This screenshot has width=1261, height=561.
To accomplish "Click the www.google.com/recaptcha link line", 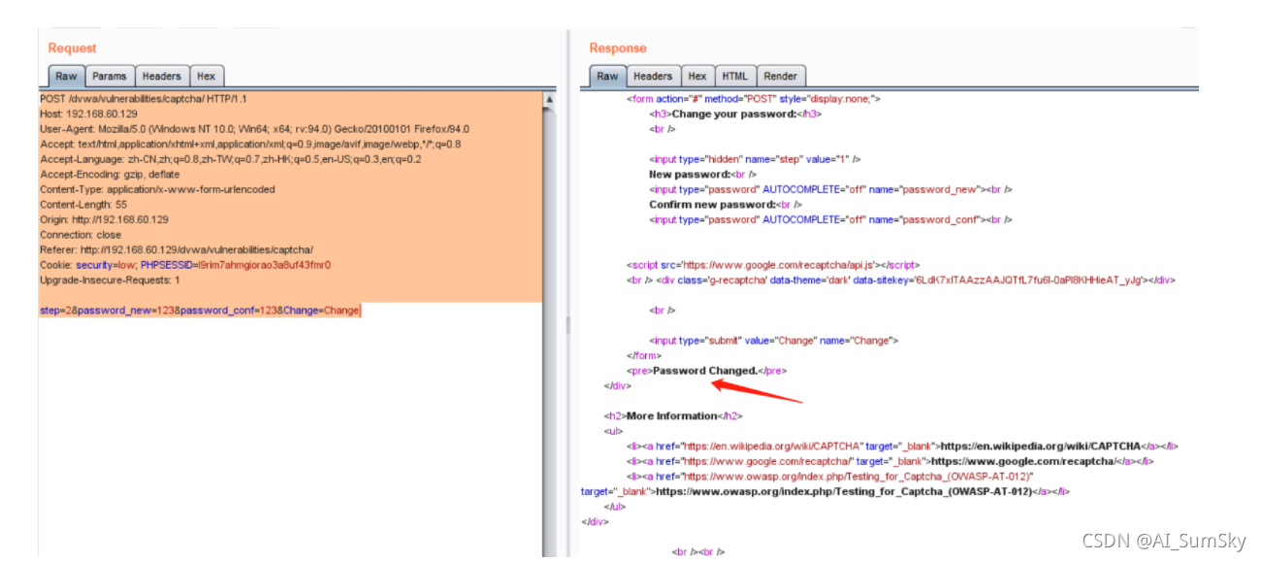I will [x=889, y=461].
